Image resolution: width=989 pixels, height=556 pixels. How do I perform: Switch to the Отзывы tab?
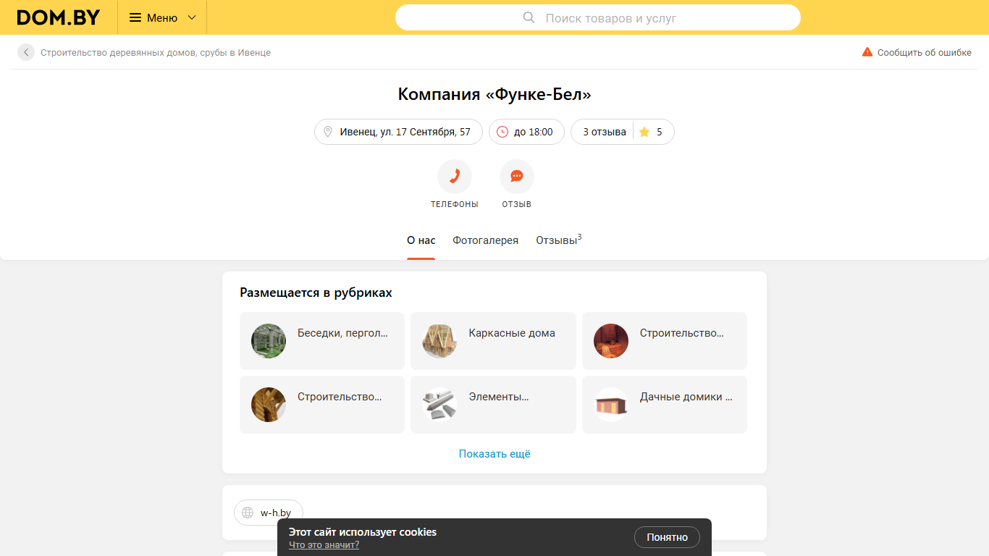(x=559, y=240)
